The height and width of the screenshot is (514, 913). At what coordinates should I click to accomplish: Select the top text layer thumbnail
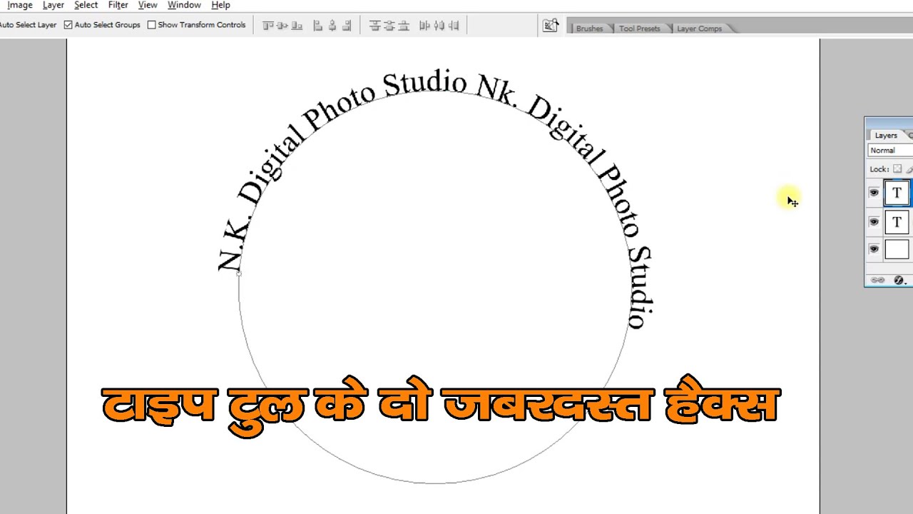(897, 193)
